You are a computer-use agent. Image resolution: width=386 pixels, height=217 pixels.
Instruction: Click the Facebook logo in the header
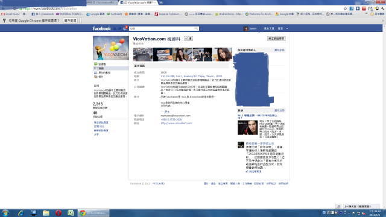point(102,28)
